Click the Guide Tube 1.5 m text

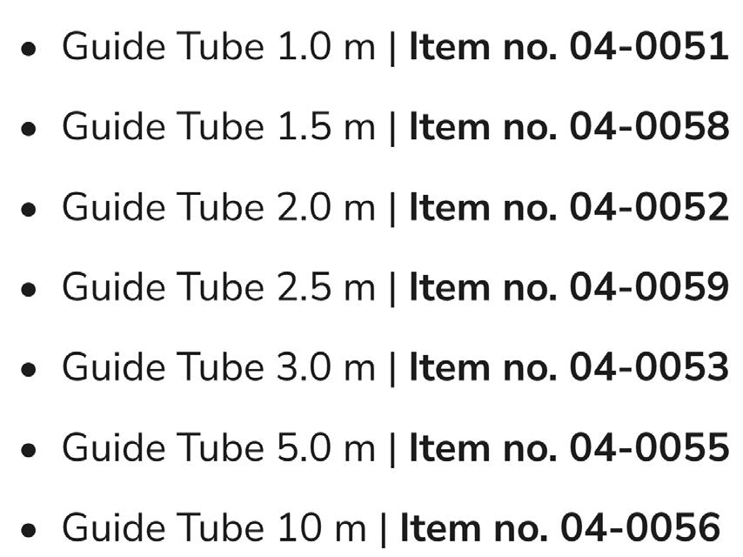(x=218, y=126)
